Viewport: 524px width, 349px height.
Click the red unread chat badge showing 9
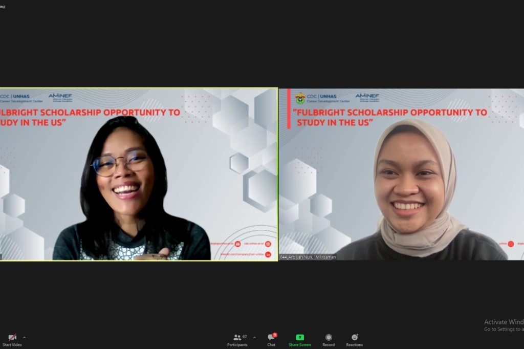[275, 334]
